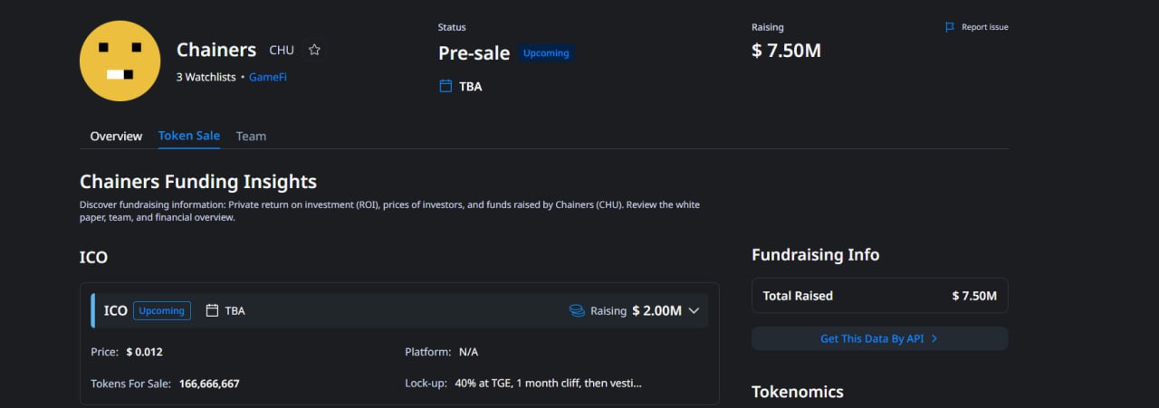Switch to the Overview tab
The image size is (1159, 408).
click(116, 136)
